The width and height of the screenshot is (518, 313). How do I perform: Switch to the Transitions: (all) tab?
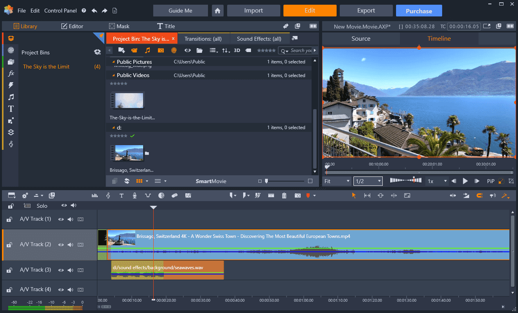tap(203, 39)
